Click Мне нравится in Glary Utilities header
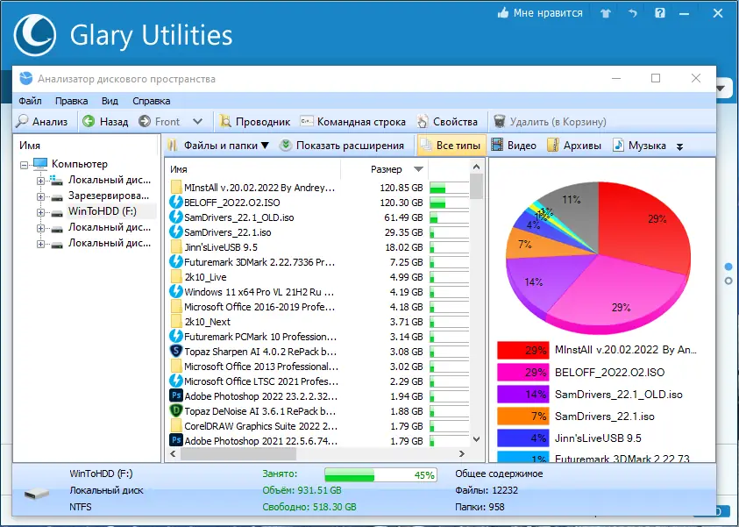Image resolution: width=739 pixels, height=527 pixels. point(540,13)
